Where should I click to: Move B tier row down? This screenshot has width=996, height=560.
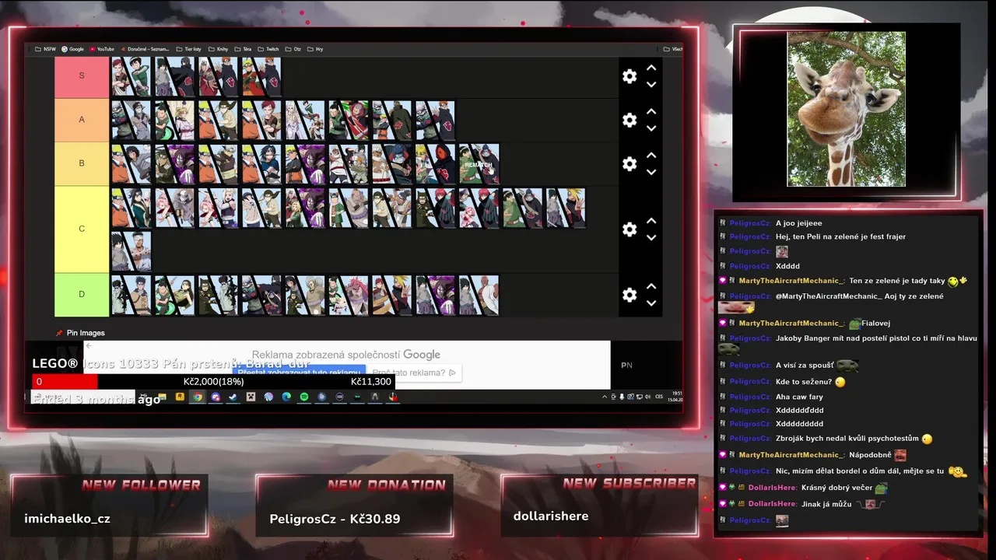[x=651, y=172]
